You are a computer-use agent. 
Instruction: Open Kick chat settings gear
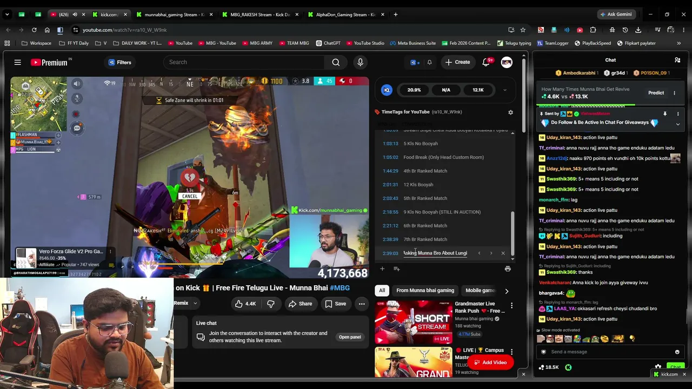658,367
